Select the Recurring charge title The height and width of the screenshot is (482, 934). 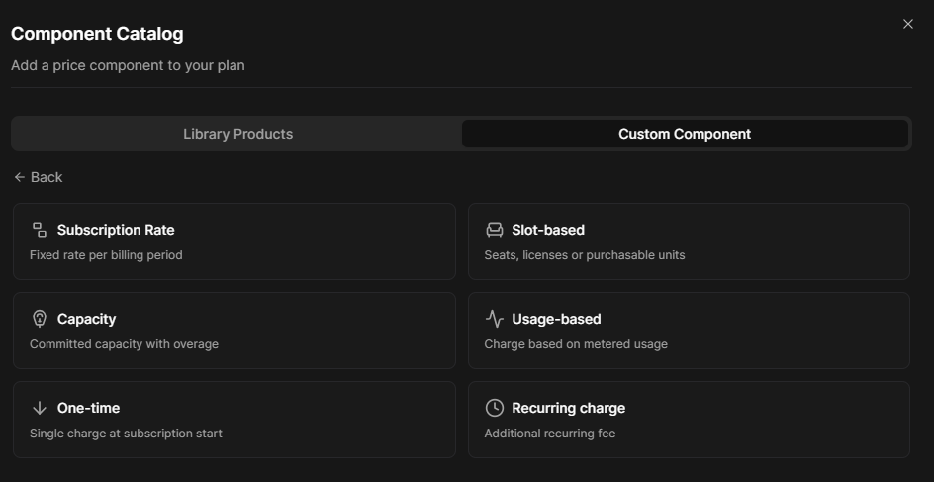[568, 408]
